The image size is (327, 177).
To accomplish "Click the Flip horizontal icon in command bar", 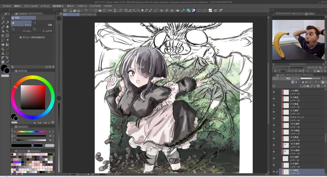I will [109, 10].
